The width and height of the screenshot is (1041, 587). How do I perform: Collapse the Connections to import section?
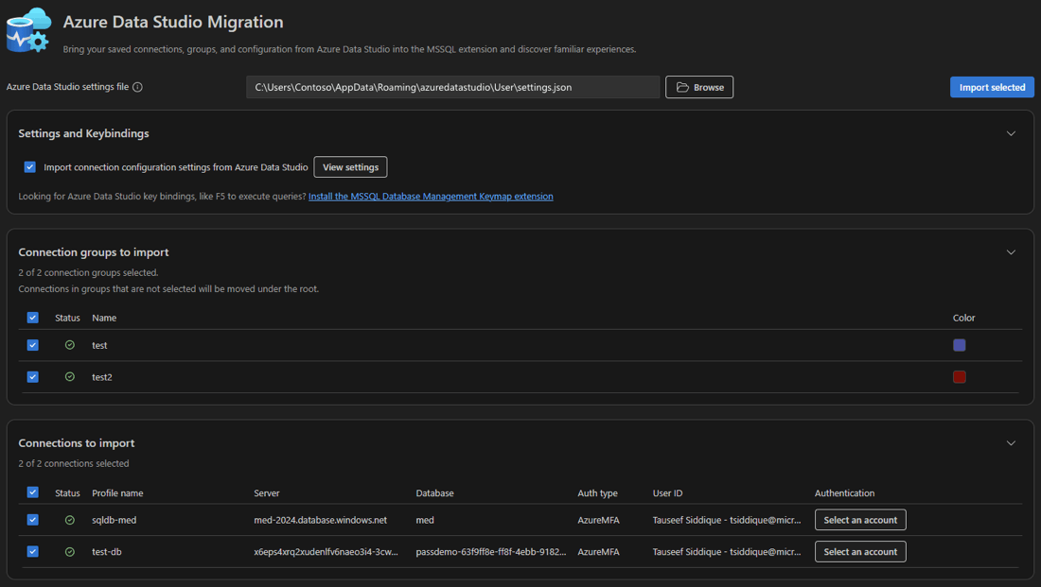(1011, 442)
